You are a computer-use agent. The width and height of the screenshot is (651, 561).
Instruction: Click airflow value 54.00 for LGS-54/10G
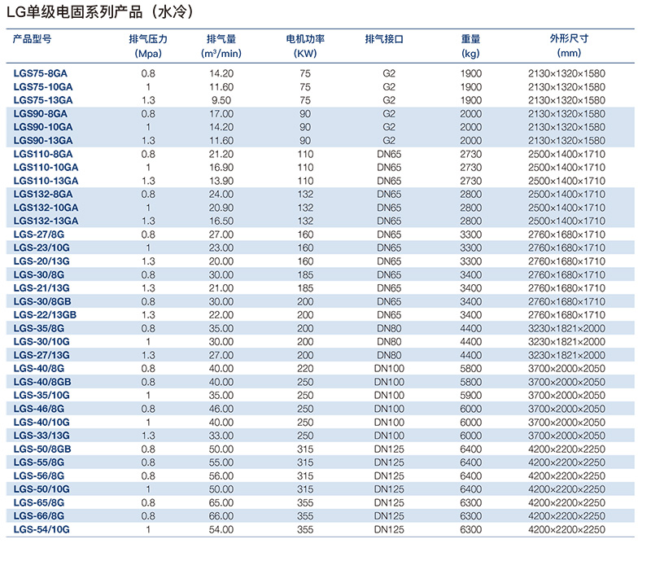(x=221, y=529)
